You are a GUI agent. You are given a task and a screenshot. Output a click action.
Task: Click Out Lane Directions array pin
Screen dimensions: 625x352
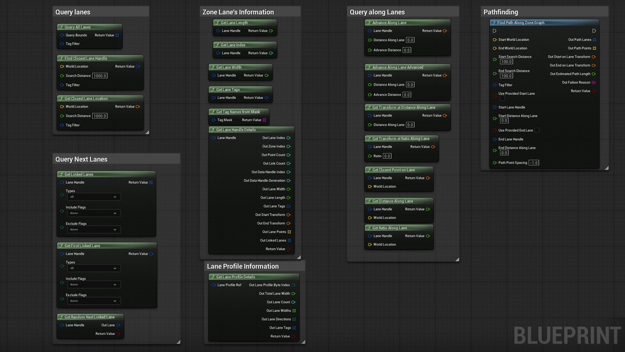294,319
